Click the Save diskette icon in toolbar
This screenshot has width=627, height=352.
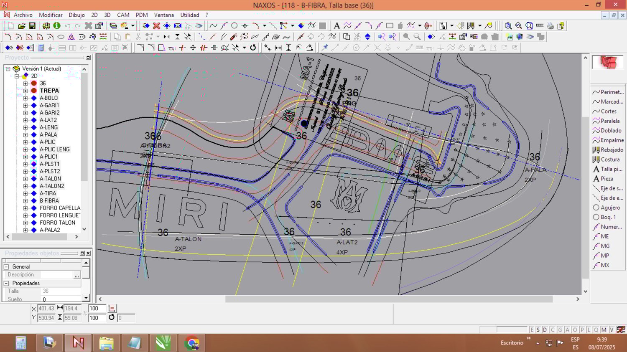click(32, 26)
